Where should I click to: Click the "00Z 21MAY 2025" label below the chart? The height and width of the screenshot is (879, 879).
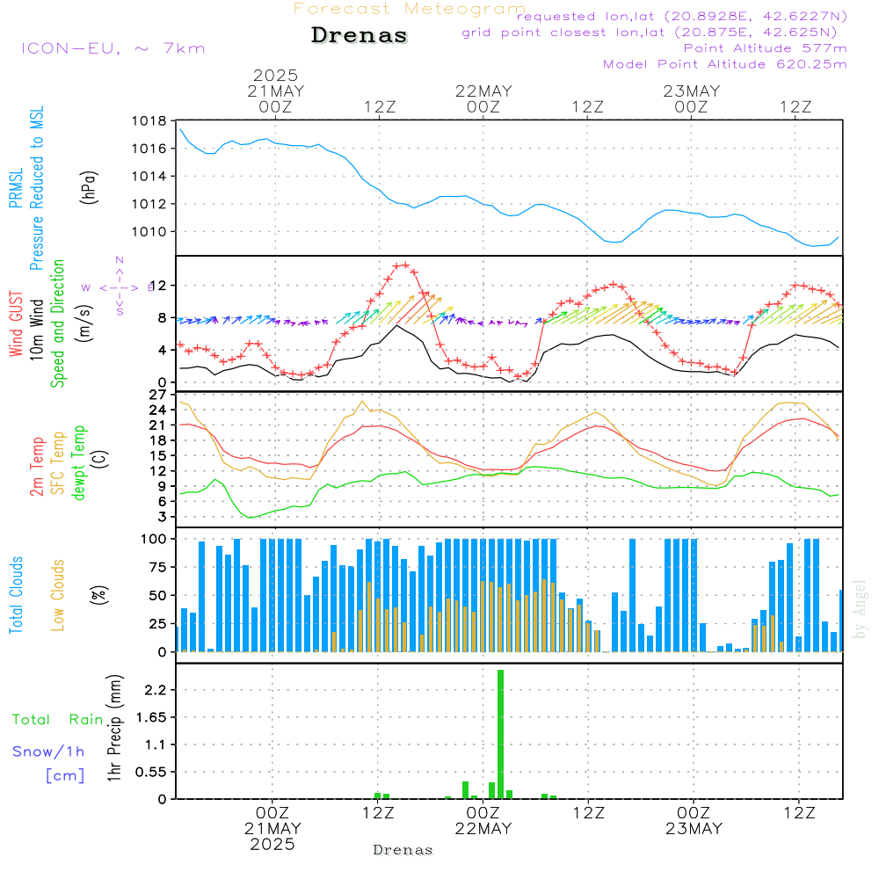pos(272,829)
